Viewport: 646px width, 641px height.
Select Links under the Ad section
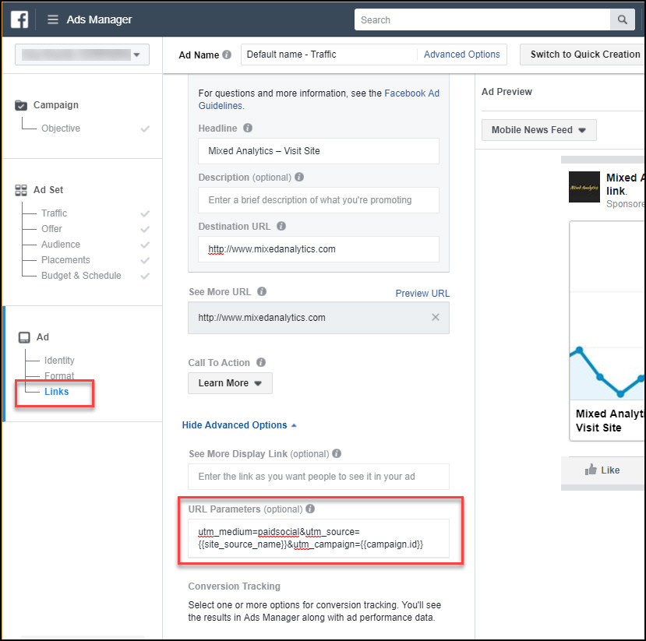point(55,392)
